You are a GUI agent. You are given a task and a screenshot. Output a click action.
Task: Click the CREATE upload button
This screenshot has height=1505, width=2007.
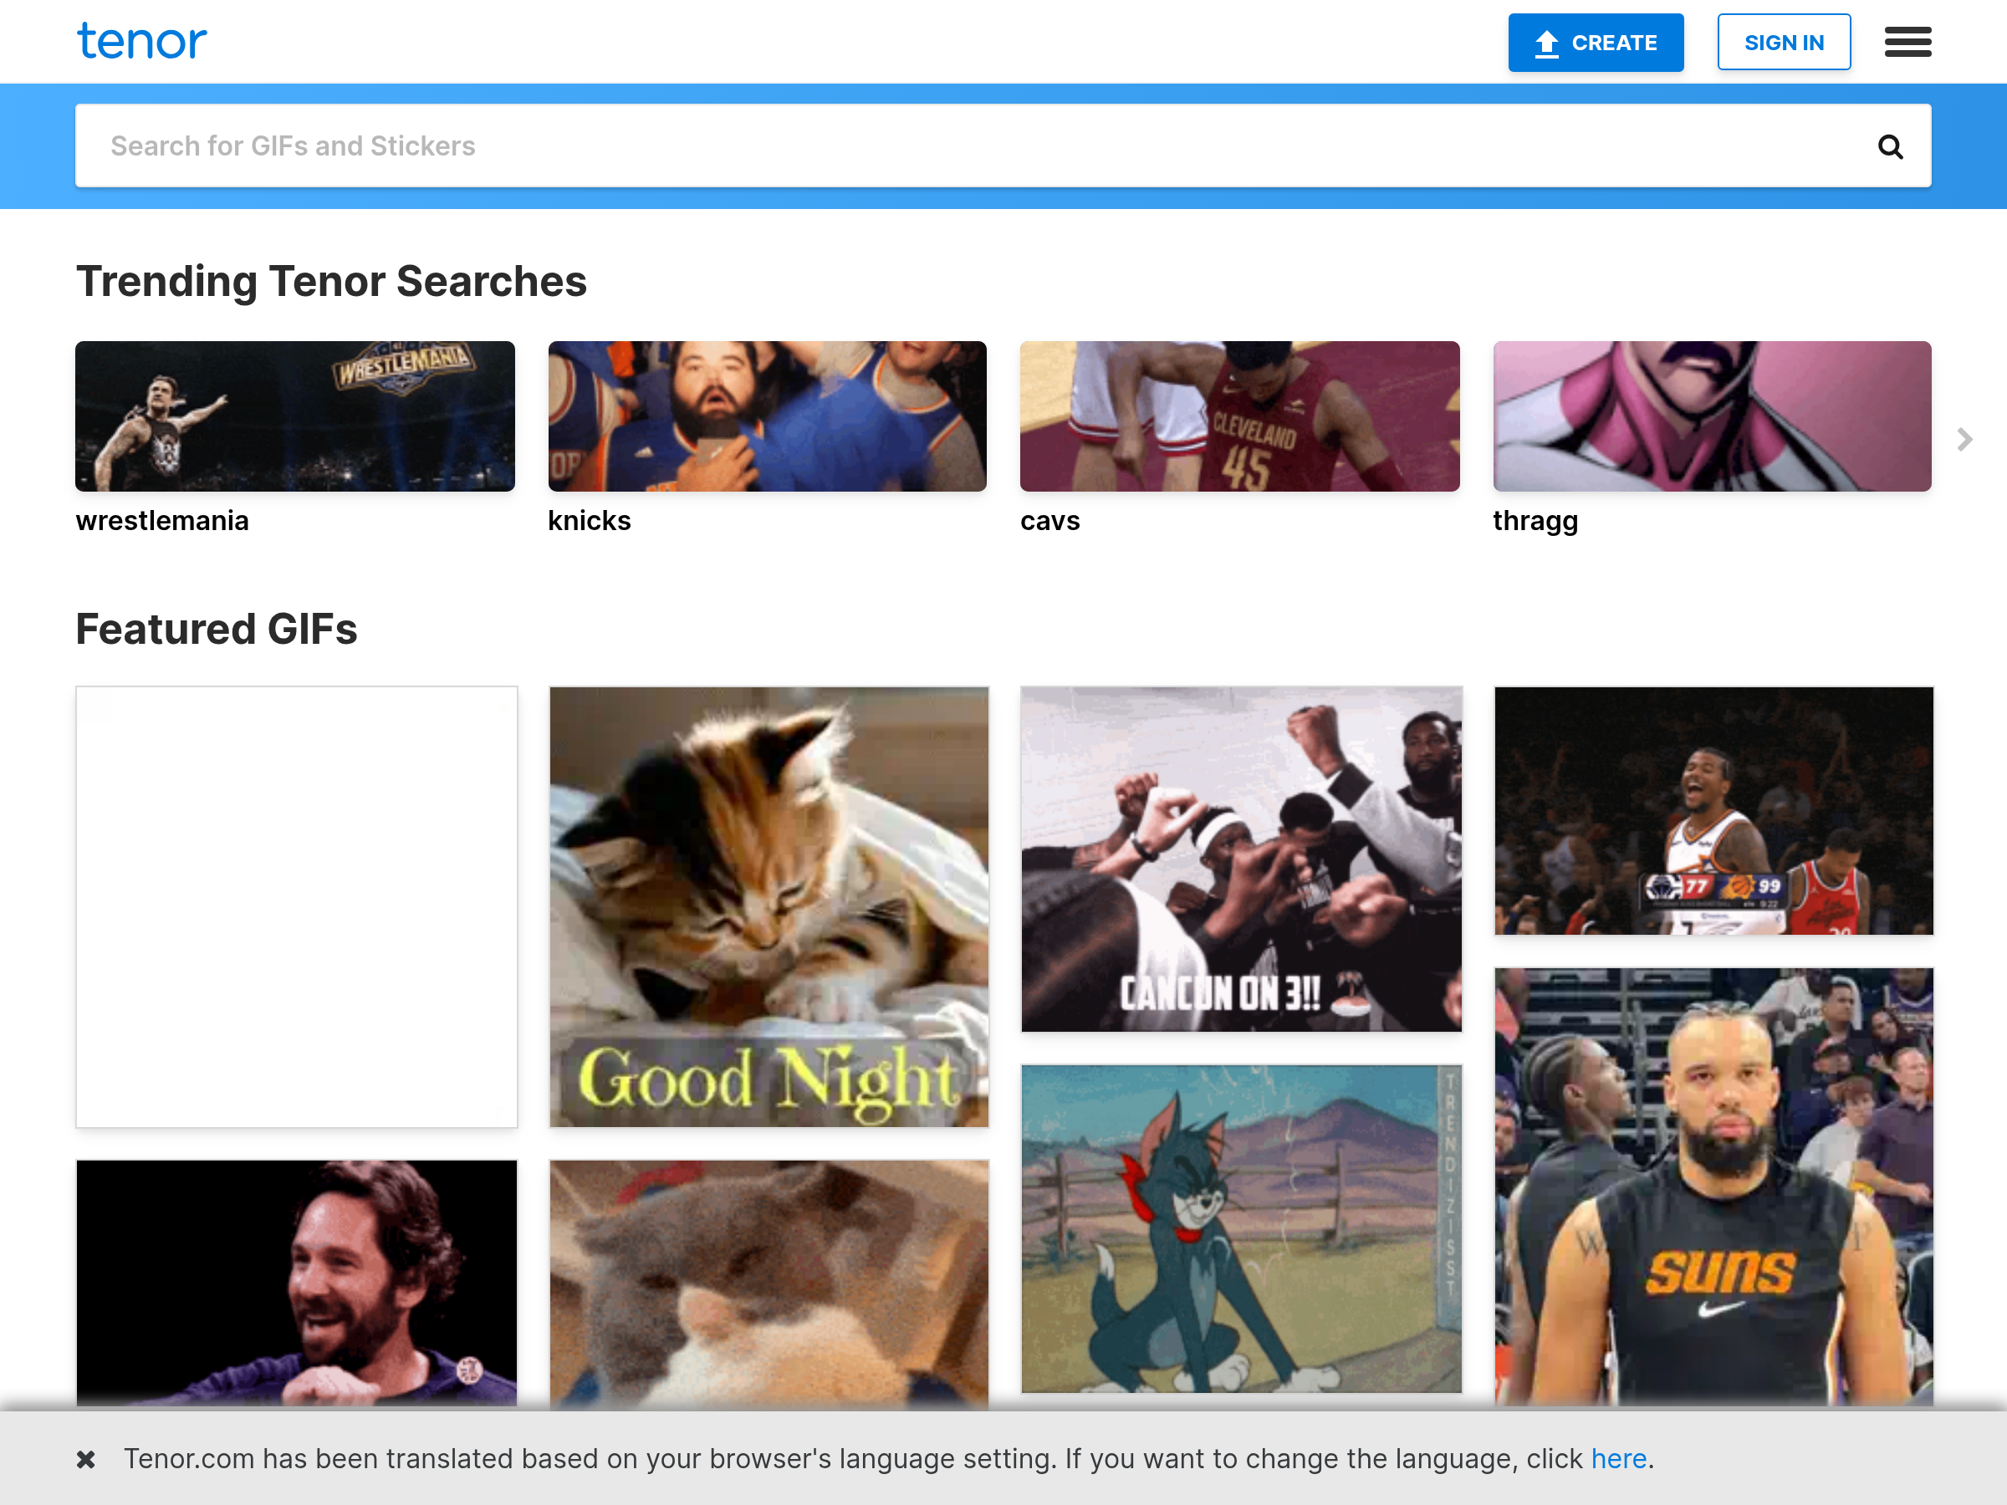[1595, 43]
